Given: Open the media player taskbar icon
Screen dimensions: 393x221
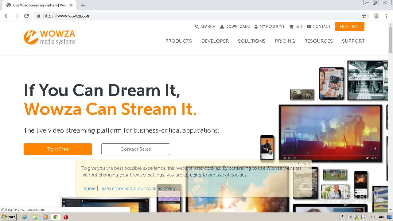Looking at the screenshot, I should (45, 217).
